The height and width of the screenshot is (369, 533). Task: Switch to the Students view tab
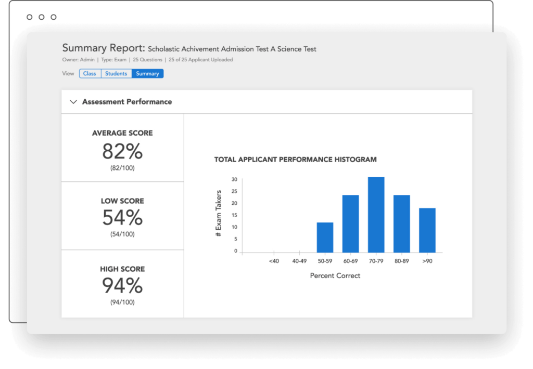click(x=116, y=74)
